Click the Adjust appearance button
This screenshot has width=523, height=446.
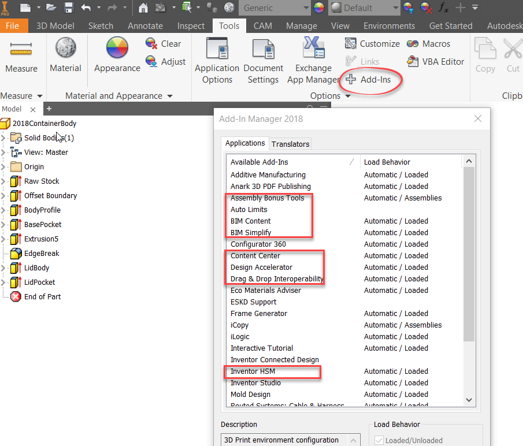166,61
